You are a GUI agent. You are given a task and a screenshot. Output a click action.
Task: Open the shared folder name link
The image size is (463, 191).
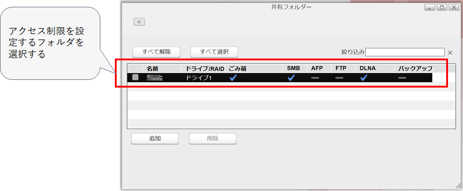(x=155, y=78)
